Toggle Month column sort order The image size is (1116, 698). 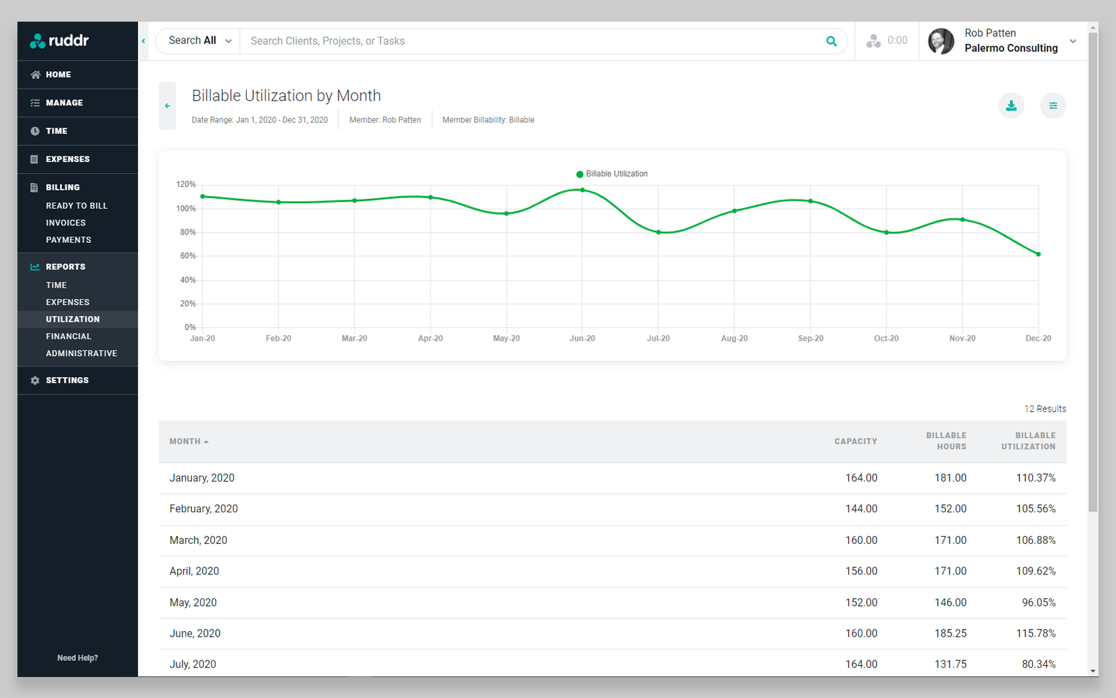click(188, 441)
